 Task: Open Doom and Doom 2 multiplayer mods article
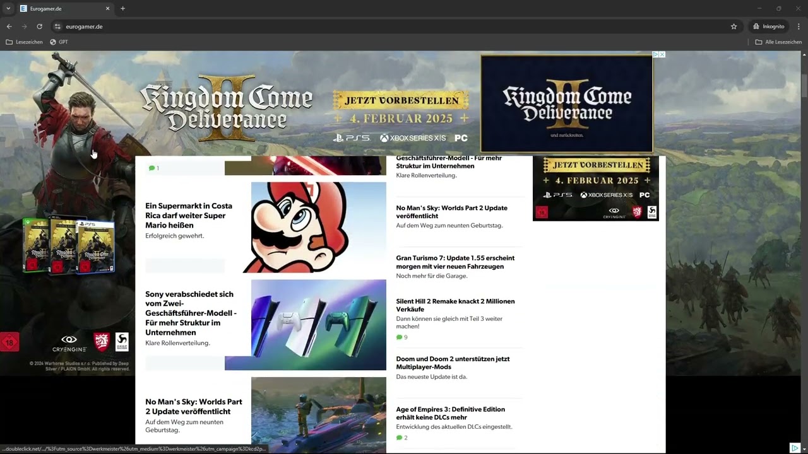[453, 363]
